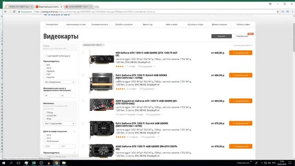This screenshot has width=295, height=166.
Task: Open offers for ASUS Expedition card
Action: (241, 101)
